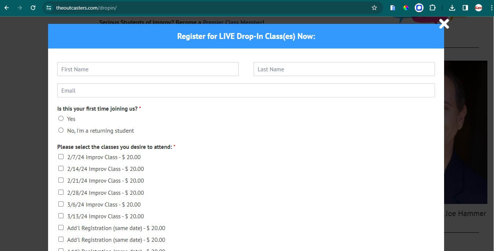The height and width of the screenshot is (251, 494).
Task: Click the colorful color-wheel extension icon
Action: [406, 8]
